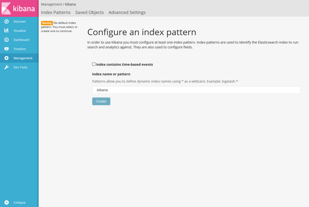Click the Collapse arrow icon

pos(7,202)
